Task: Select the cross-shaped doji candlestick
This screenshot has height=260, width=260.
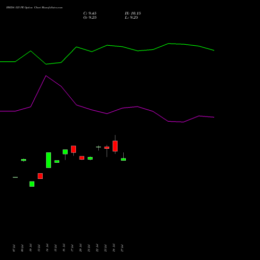Action: [98, 148]
